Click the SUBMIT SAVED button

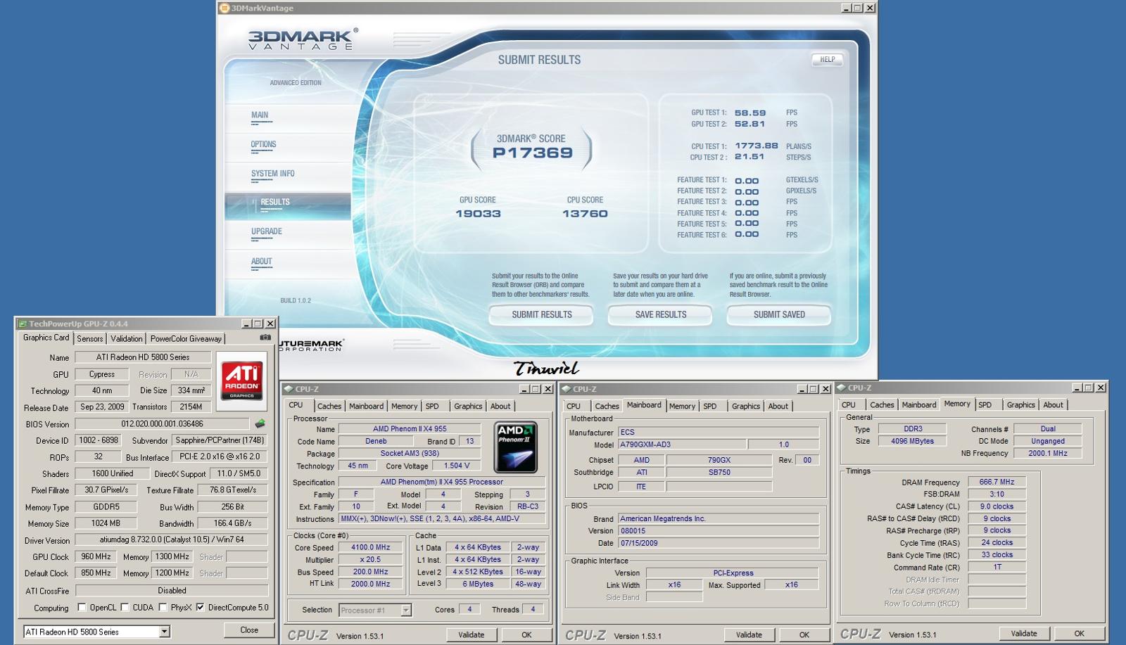(x=779, y=314)
